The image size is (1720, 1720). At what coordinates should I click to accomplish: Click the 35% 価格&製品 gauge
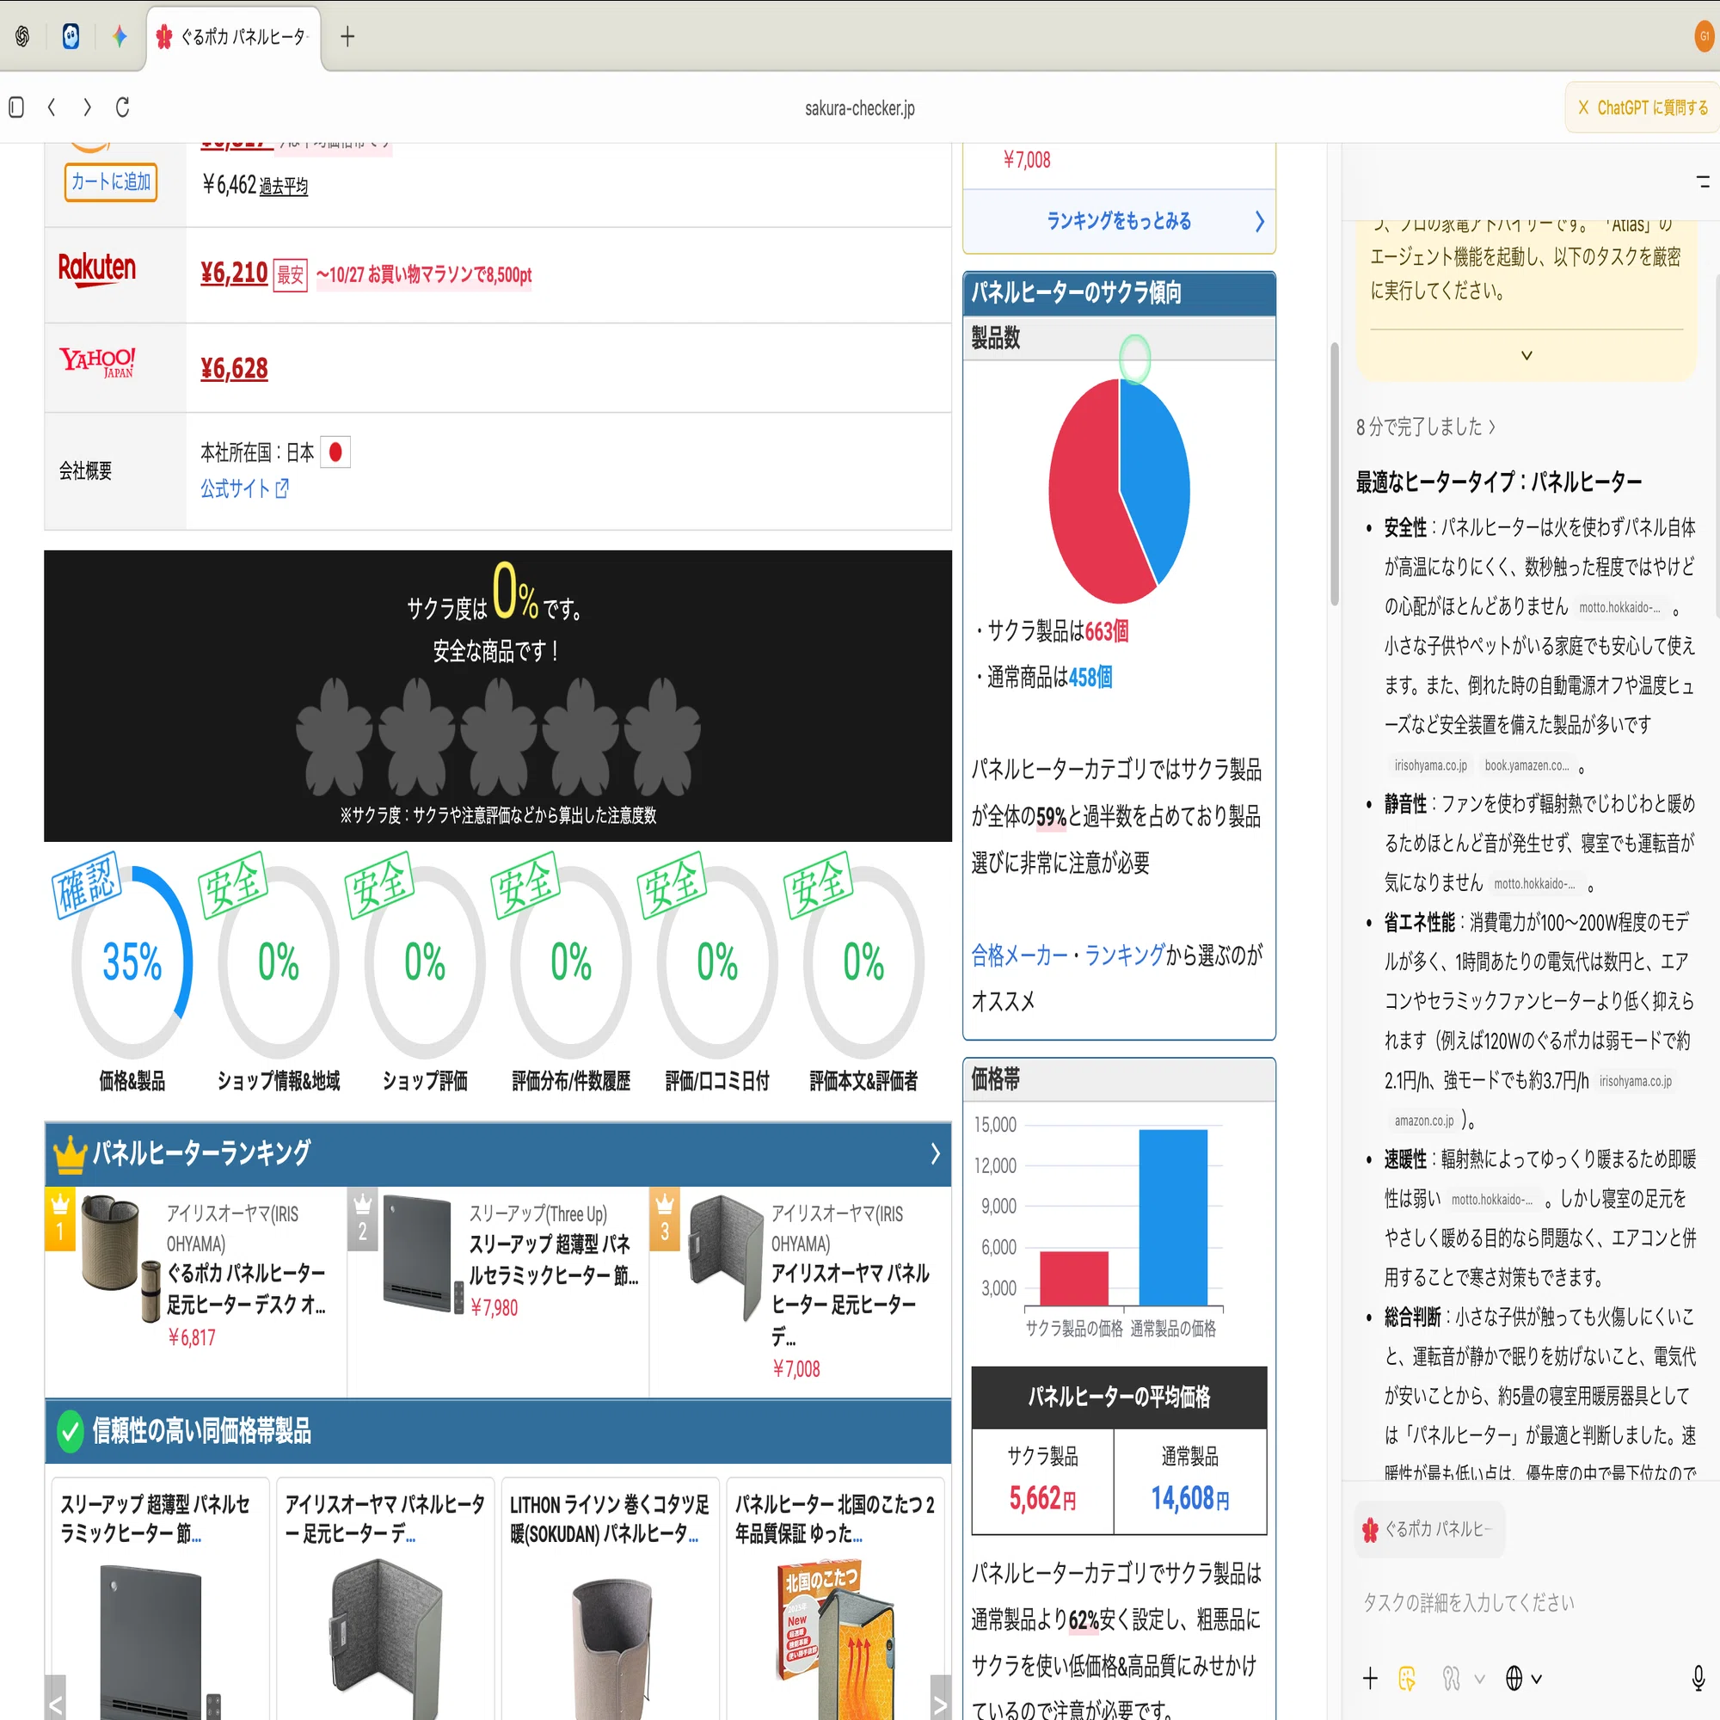click(132, 962)
